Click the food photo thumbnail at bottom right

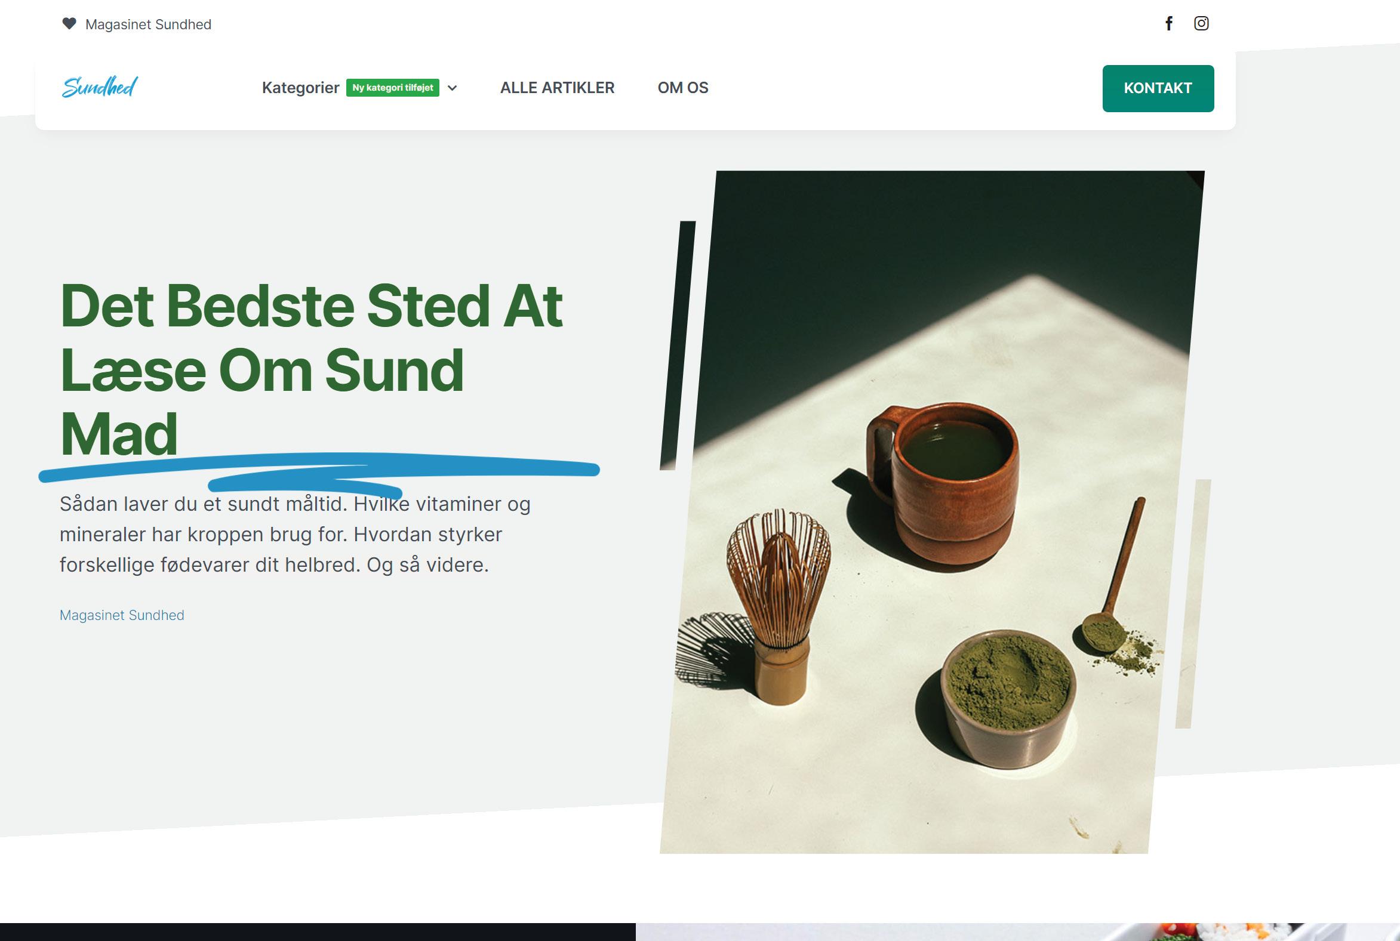(x=1017, y=932)
